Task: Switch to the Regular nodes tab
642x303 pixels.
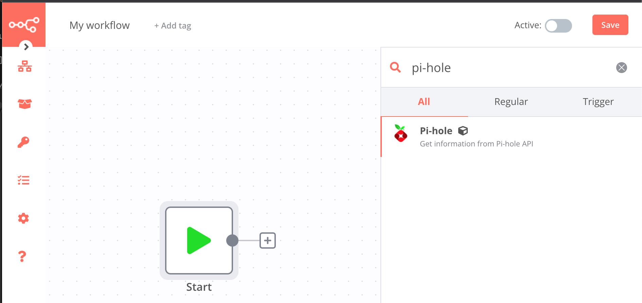Action: [511, 102]
